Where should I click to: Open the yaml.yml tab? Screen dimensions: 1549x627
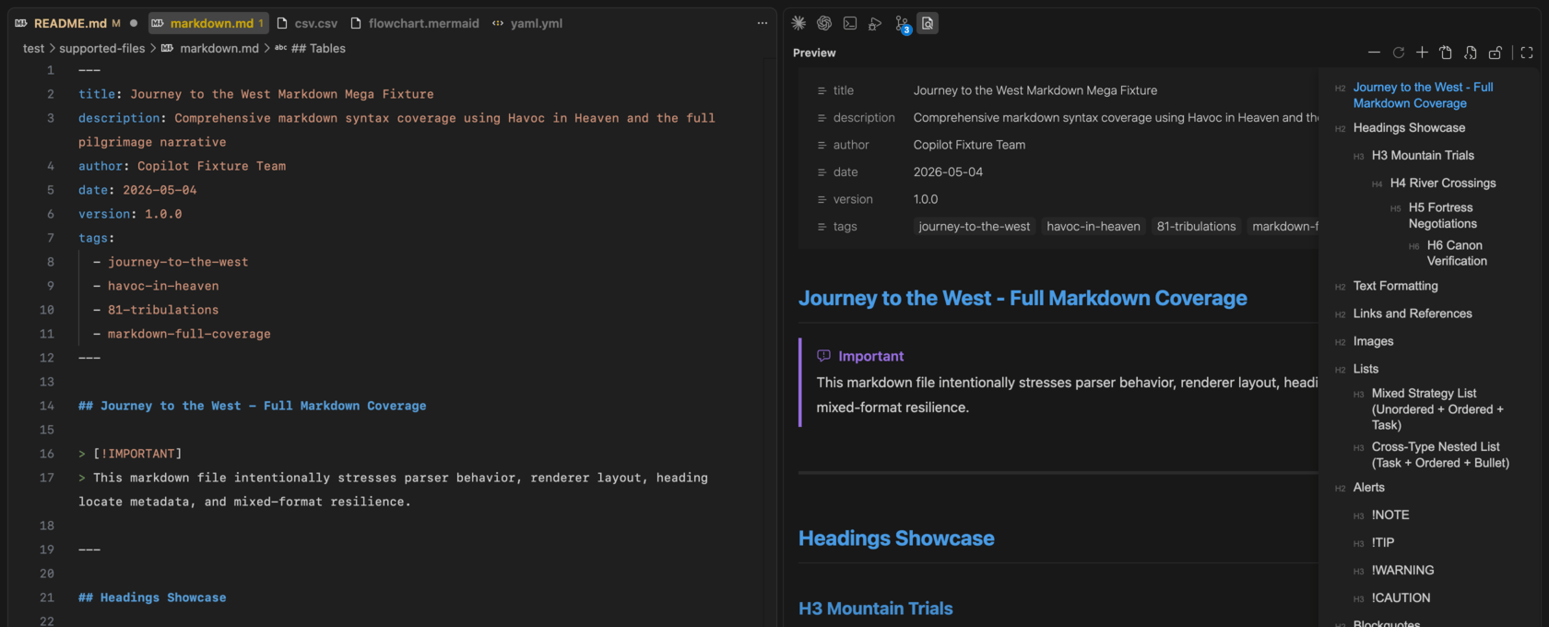526,23
